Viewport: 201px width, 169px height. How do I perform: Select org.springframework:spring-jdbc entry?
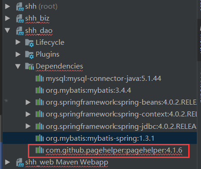click(x=121, y=127)
